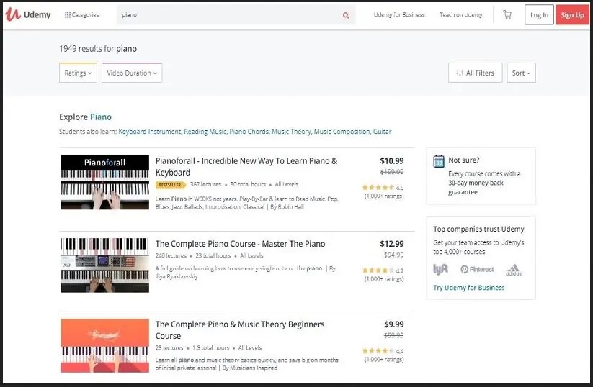Viewport: 593px width, 387px height.
Task: Open the Sort dropdown
Action: (521, 73)
